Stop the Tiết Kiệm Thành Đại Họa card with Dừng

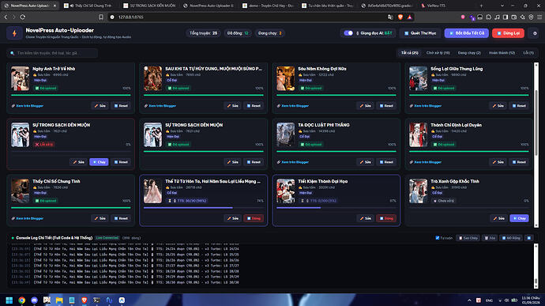point(386,218)
